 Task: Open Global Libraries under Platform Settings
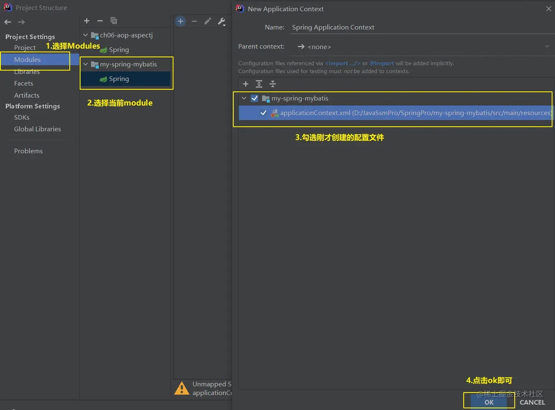tap(37, 129)
